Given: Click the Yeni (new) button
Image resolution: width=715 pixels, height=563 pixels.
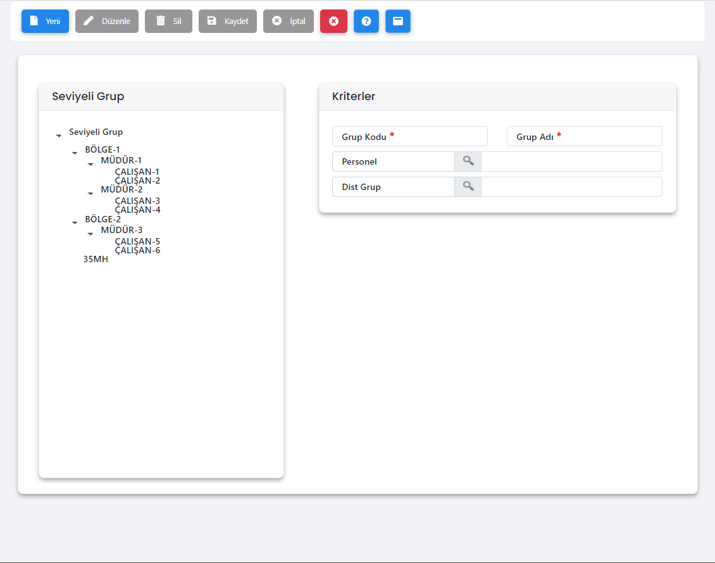Looking at the screenshot, I should pyautogui.click(x=45, y=21).
